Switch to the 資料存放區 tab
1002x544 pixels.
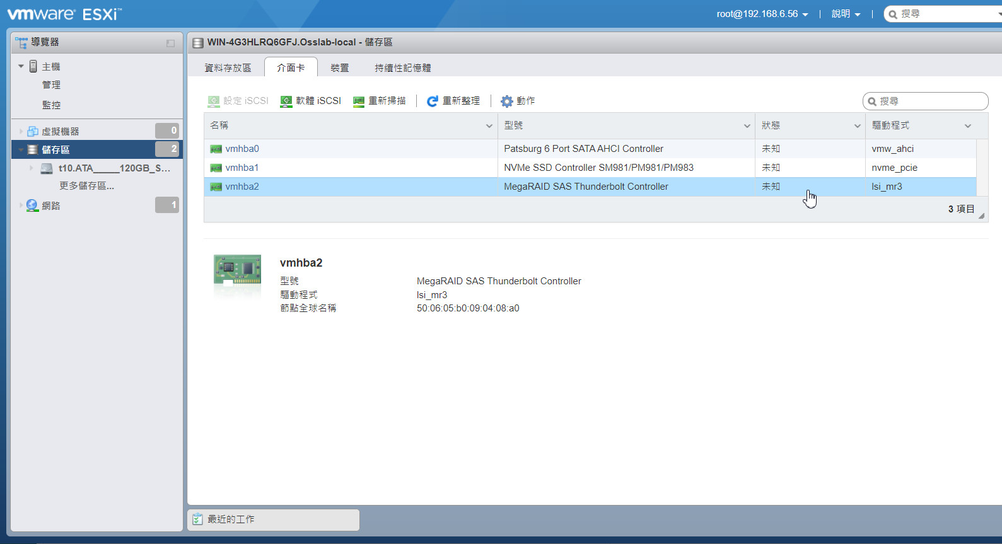tap(228, 68)
